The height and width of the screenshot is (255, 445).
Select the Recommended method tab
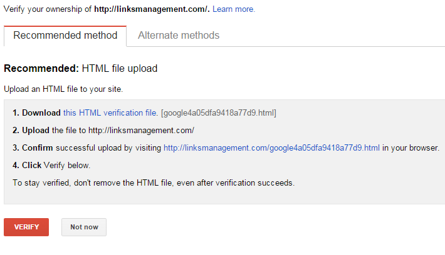pyautogui.click(x=65, y=36)
